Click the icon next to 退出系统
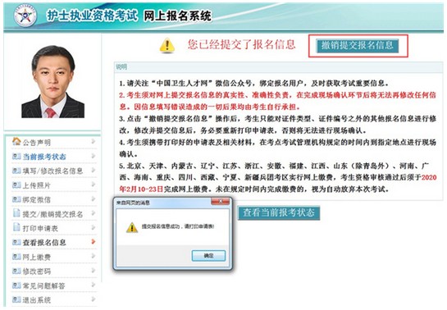447x310 pixels. coord(16,299)
